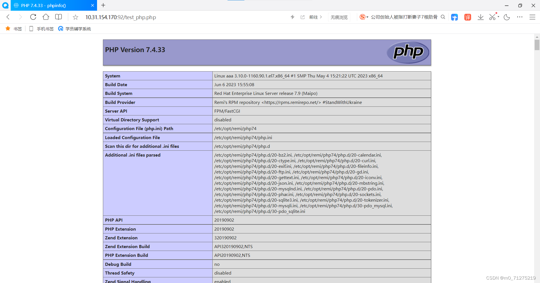Bookmark this page with the star icon
Viewport: 540px width, 283px height.
click(75, 17)
